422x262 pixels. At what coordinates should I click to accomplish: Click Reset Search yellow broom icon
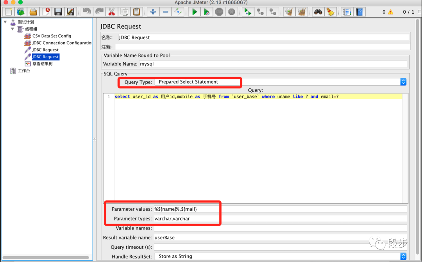click(x=331, y=12)
